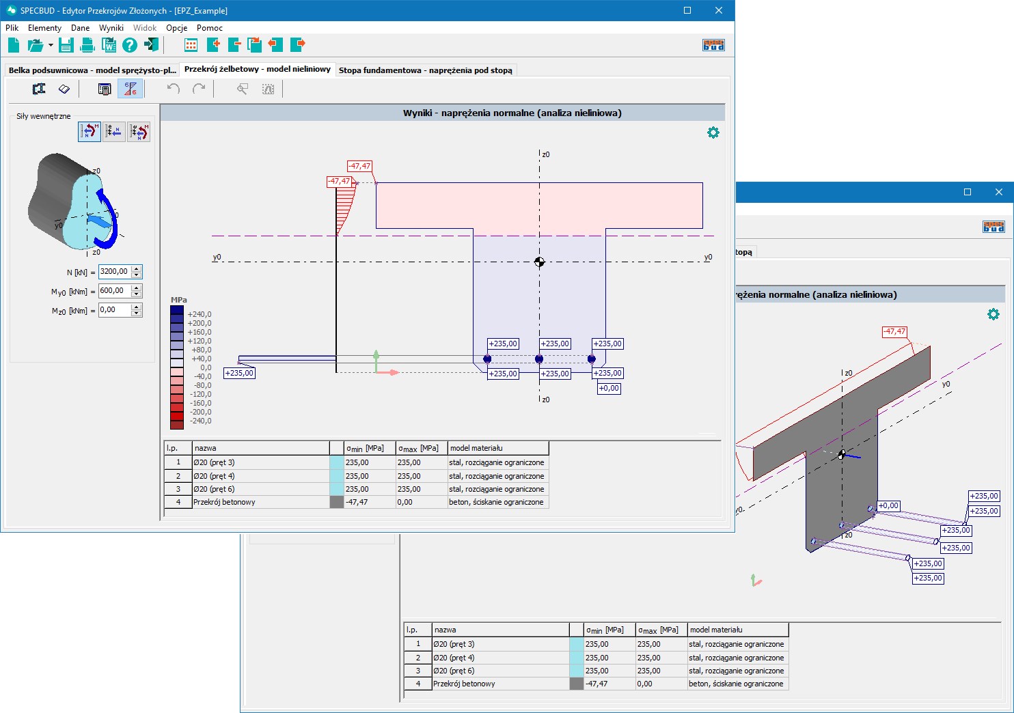Open the settings gear in results view
The width and height of the screenshot is (1014, 713).
coord(713,132)
